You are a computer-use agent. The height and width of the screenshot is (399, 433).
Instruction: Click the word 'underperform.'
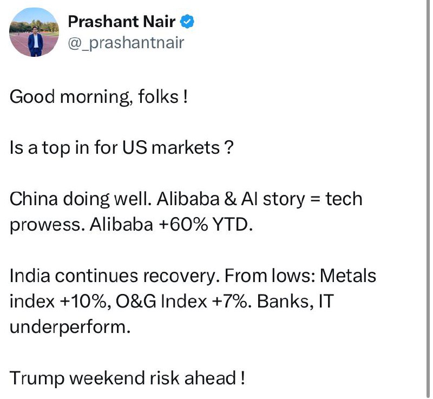click(x=70, y=328)
